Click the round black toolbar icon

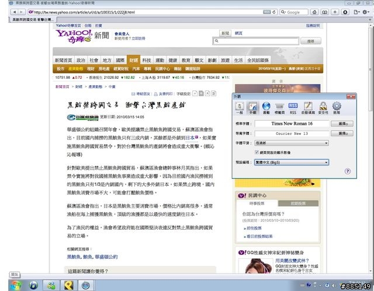(x=345, y=12)
